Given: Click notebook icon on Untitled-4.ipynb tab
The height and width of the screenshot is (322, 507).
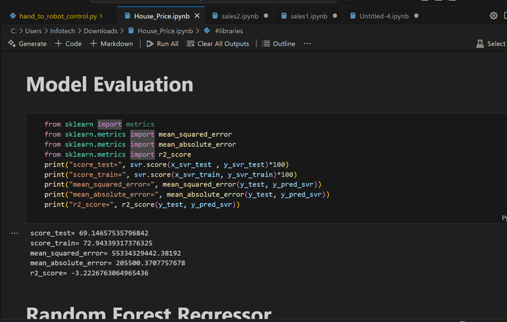Looking at the screenshot, I should click(353, 16).
